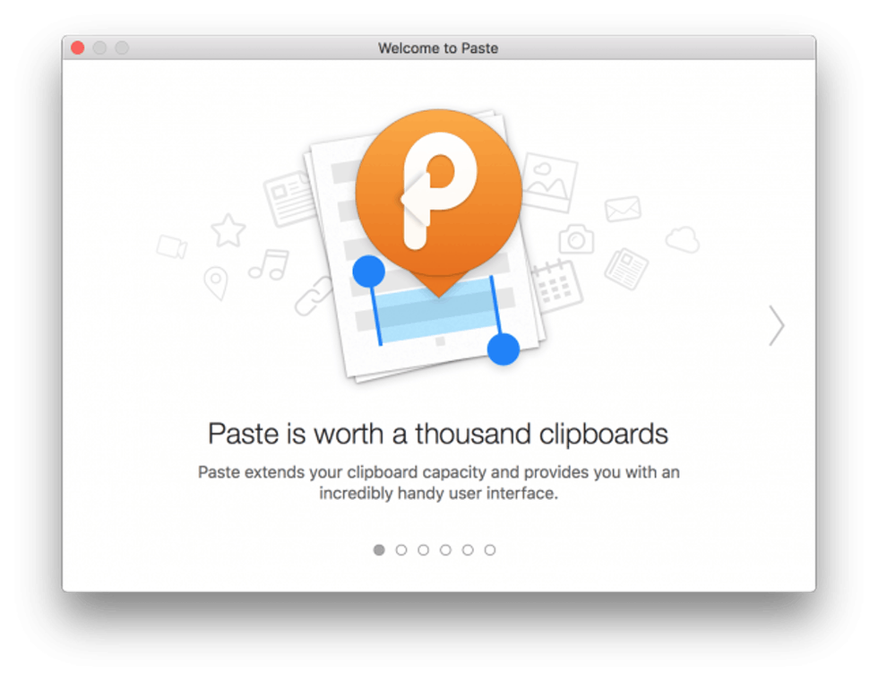Click the envelope mail icon
The height and width of the screenshot is (681, 878).
click(x=623, y=209)
